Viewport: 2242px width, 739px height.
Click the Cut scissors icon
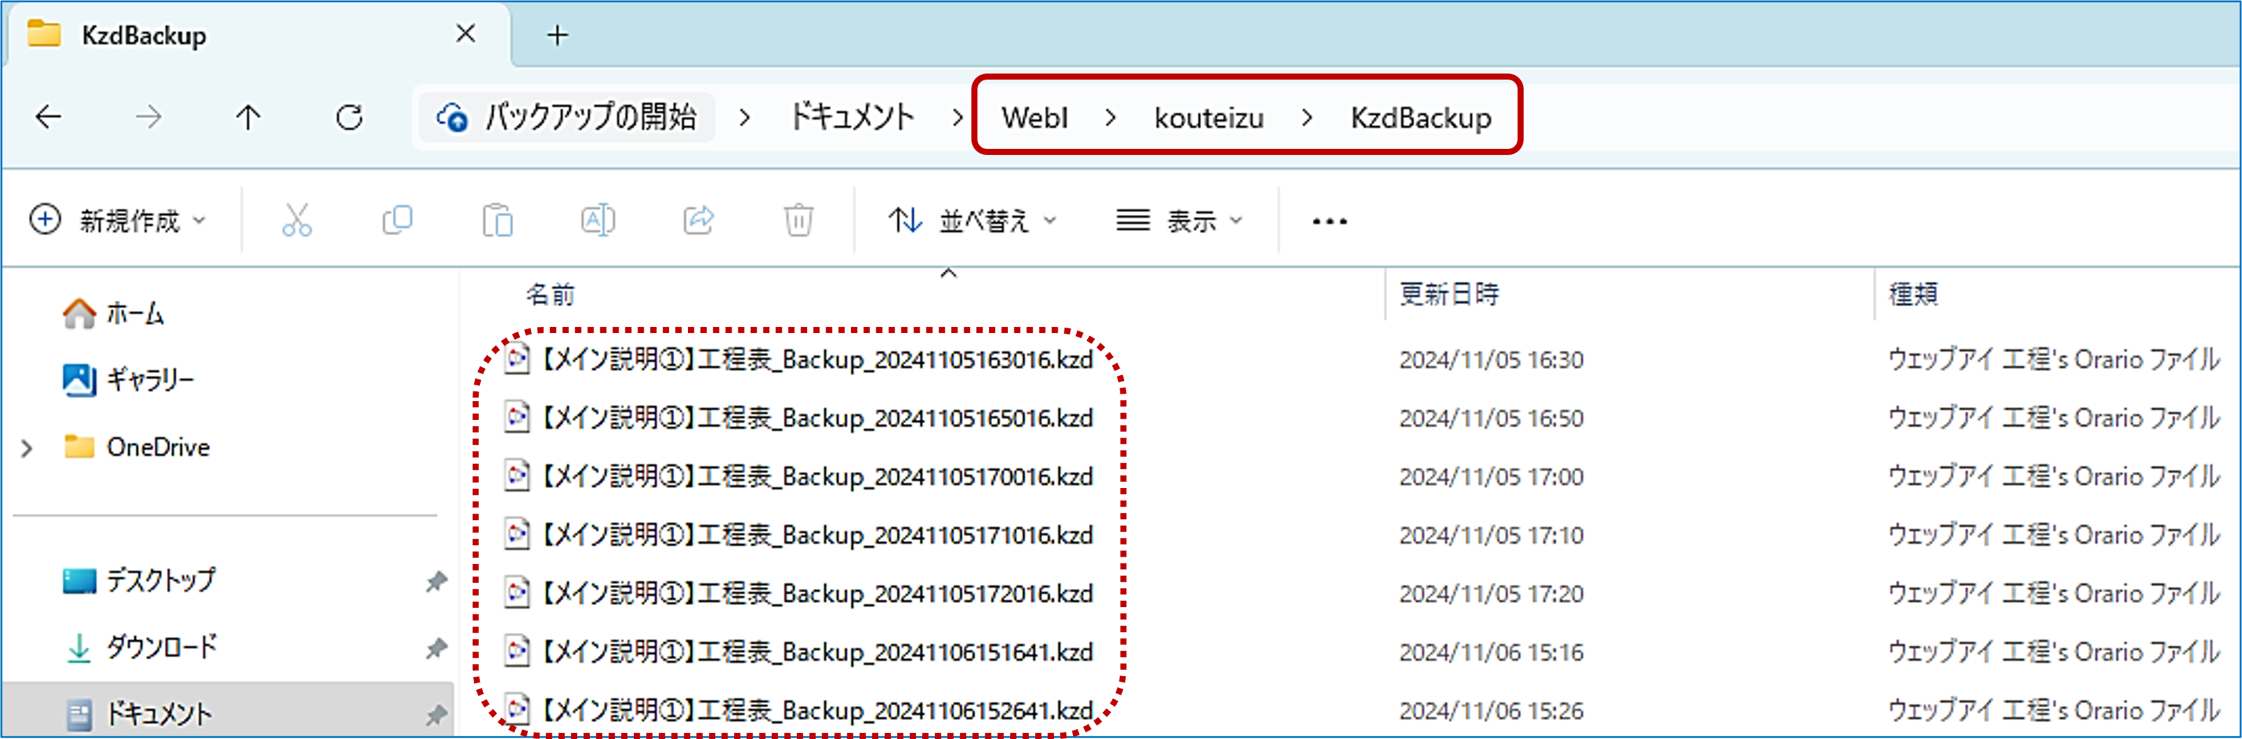tap(297, 221)
